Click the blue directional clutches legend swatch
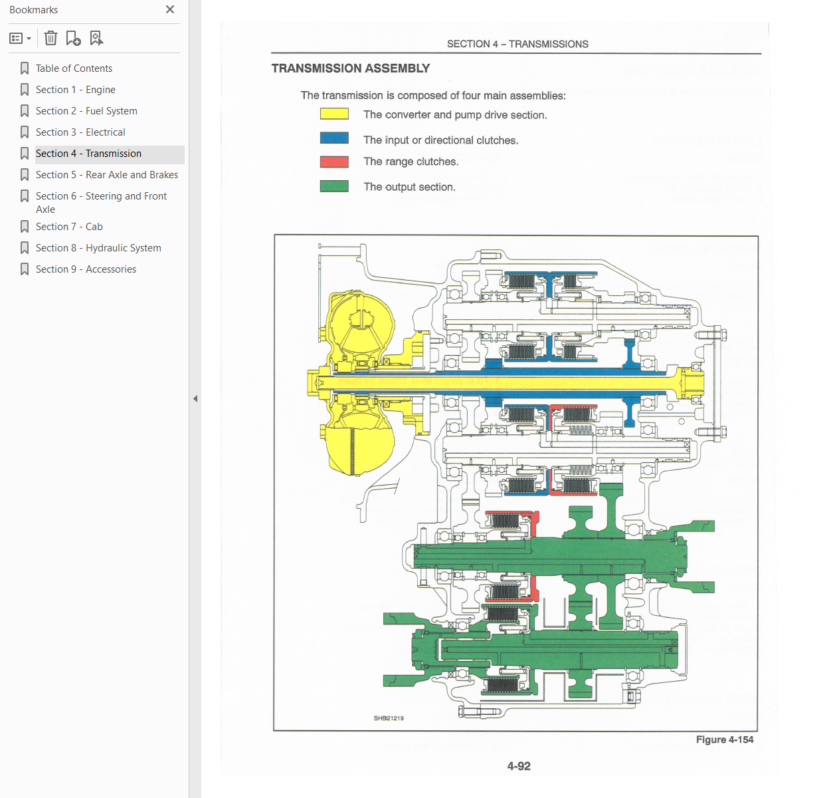Image resolution: width=821 pixels, height=798 pixels. click(334, 138)
